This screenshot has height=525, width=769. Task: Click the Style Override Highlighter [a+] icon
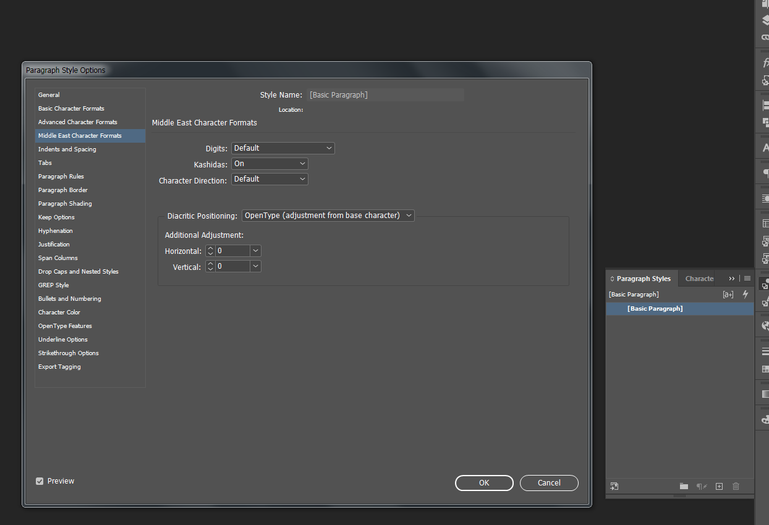[728, 295]
